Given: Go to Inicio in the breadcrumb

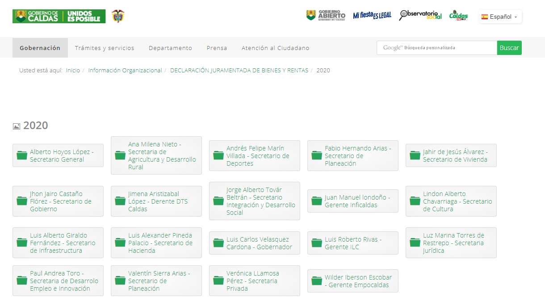Looking at the screenshot, I should click(73, 71).
